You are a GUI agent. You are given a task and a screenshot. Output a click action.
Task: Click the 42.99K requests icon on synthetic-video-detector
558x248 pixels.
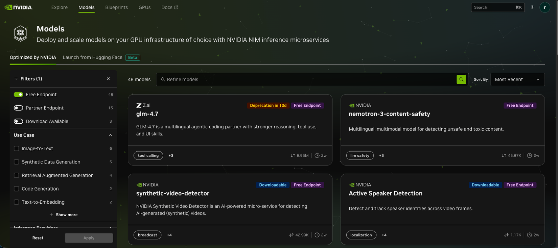pos(292,235)
